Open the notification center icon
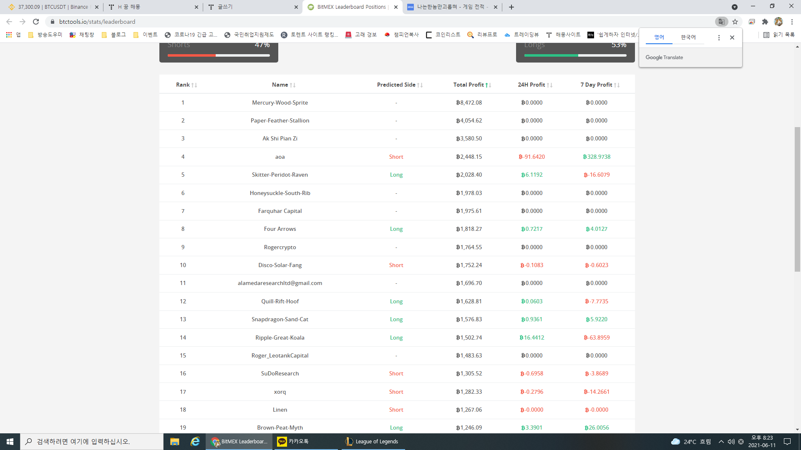 pyautogui.click(x=787, y=442)
